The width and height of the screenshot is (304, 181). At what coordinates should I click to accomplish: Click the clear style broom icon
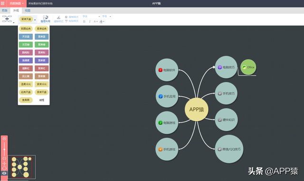[x=58, y=18]
